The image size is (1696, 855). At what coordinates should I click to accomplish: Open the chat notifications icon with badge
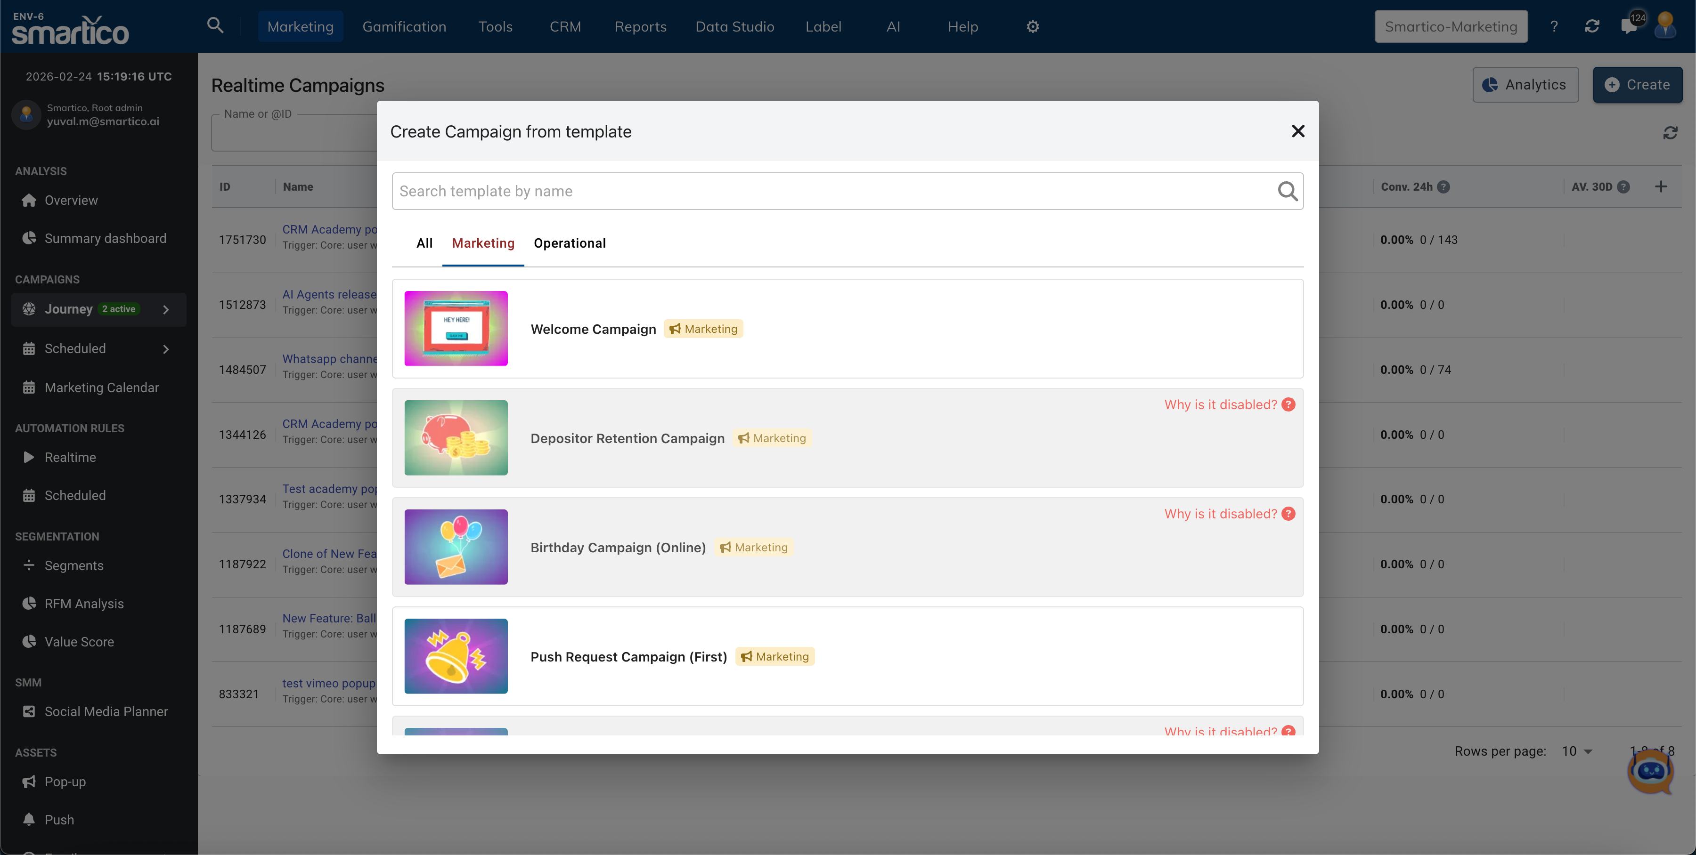coord(1630,26)
